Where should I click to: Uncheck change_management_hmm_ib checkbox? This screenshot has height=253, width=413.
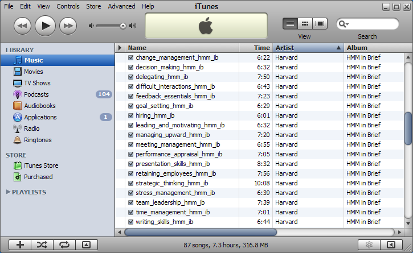coord(130,57)
